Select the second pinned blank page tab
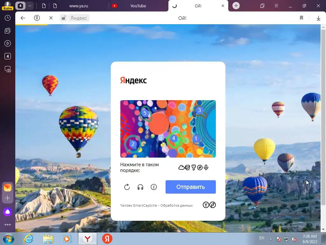This screenshot has height=245, width=326. [x=55, y=6]
